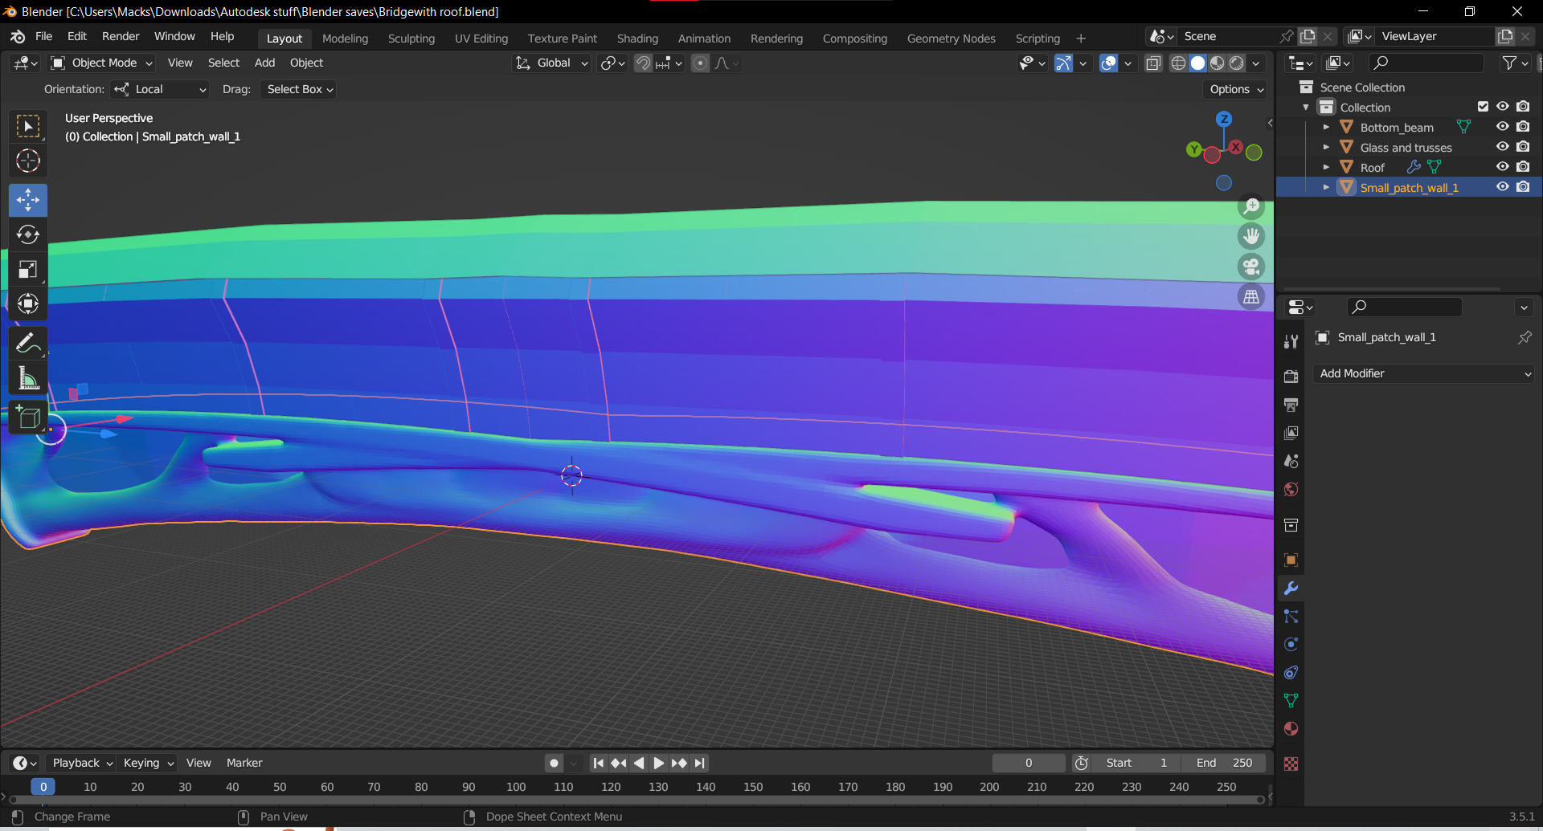Toggle viewport overlays
The height and width of the screenshot is (831, 1543).
[1108, 63]
